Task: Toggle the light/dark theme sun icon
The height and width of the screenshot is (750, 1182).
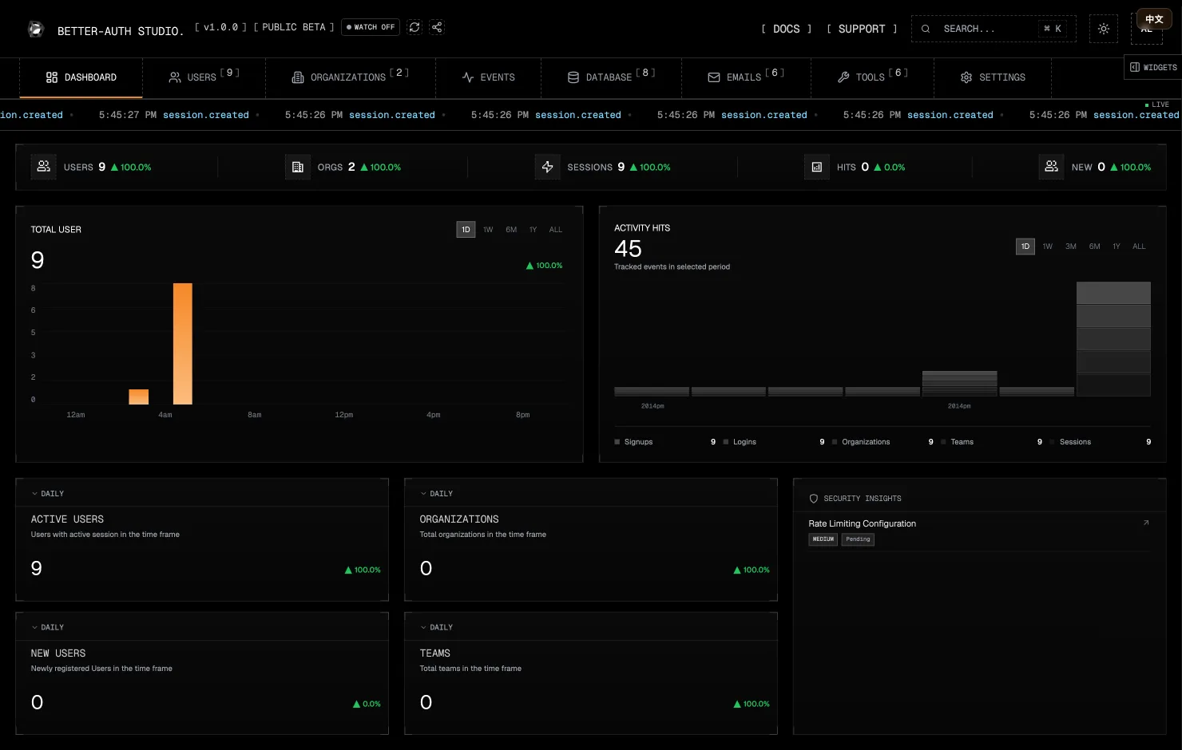Action: point(1104,29)
